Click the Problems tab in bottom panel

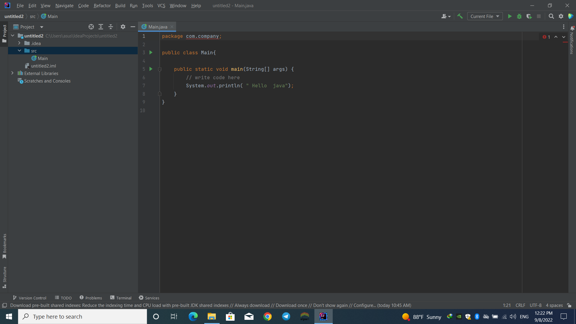(90, 298)
